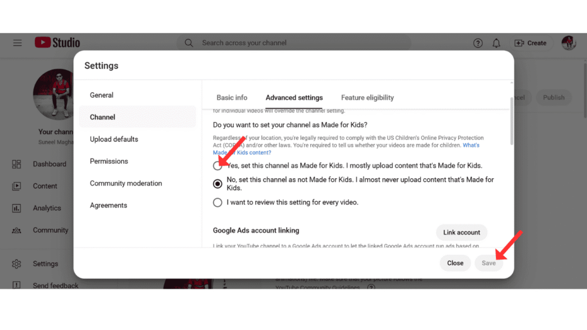Screen dimensions: 587x330
Task: Open the hamburger navigation menu
Action: [x=17, y=43]
